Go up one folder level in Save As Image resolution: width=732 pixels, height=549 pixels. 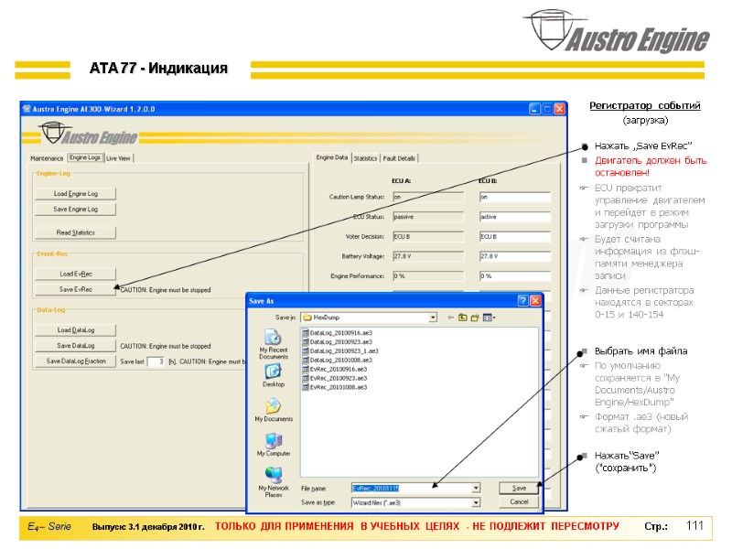click(x=462, y=318)
